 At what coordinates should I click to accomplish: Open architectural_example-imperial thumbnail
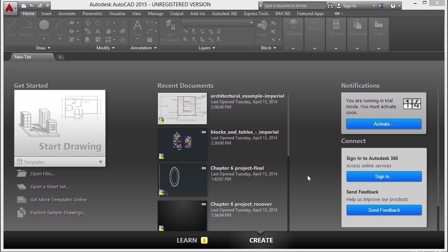click(182, 108)
